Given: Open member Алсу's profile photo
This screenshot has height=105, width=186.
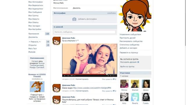Looking at the screenshot, I should [124, 97].
